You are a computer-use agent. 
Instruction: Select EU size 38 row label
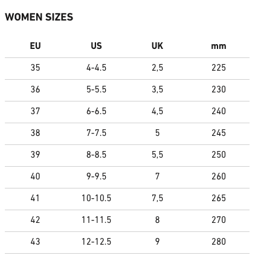click(35, 133)
